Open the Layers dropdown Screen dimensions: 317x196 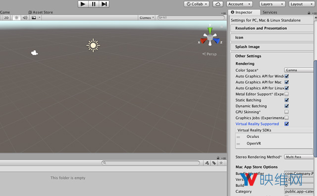pyautogui.click(x=272, y=4)
